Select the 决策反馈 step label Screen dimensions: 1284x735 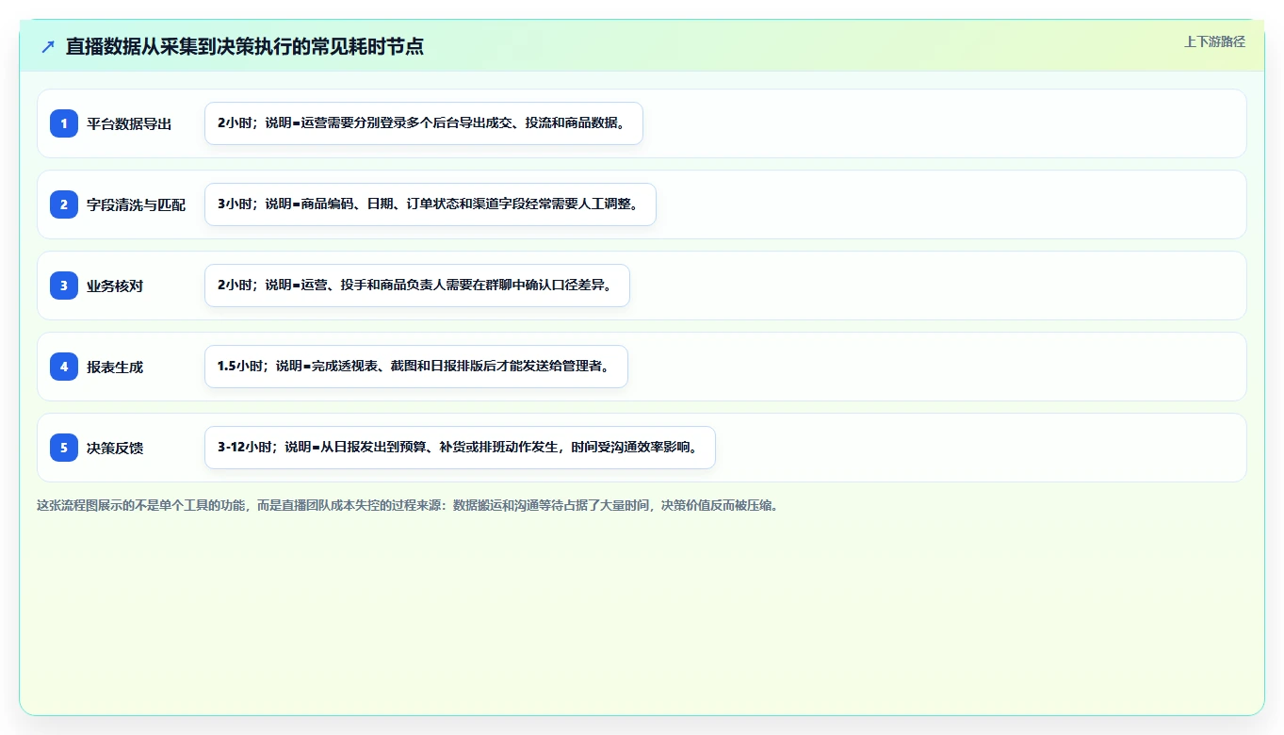tap(115, 448)
